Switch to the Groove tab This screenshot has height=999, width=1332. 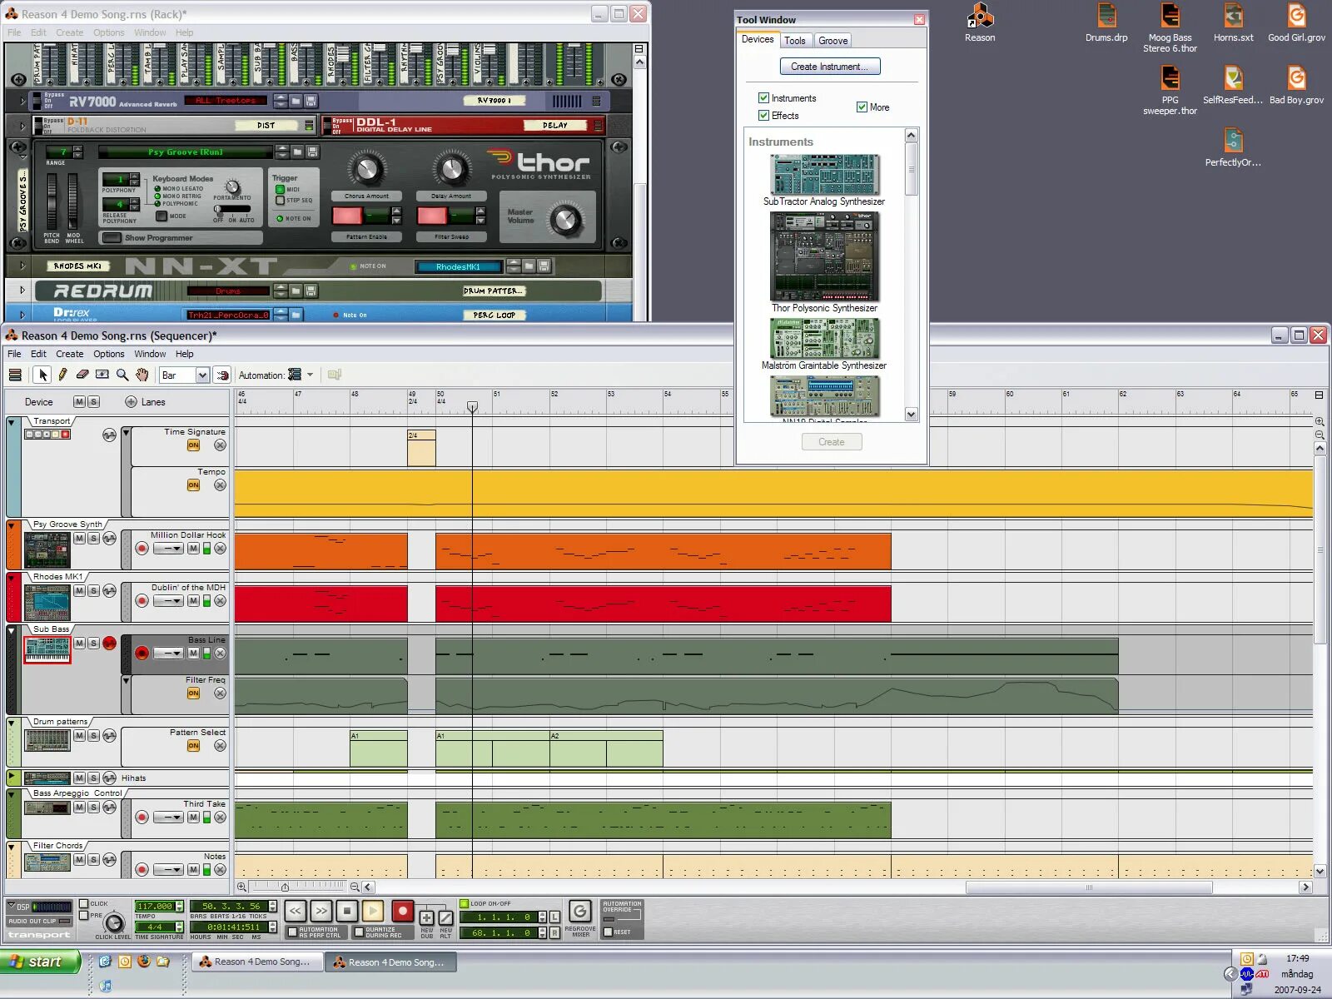pyautogui.click(x=832, y=41)
